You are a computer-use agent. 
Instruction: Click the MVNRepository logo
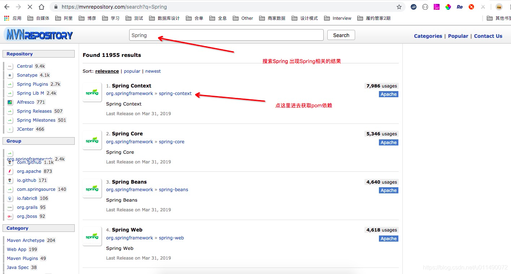tap(39, 35)
